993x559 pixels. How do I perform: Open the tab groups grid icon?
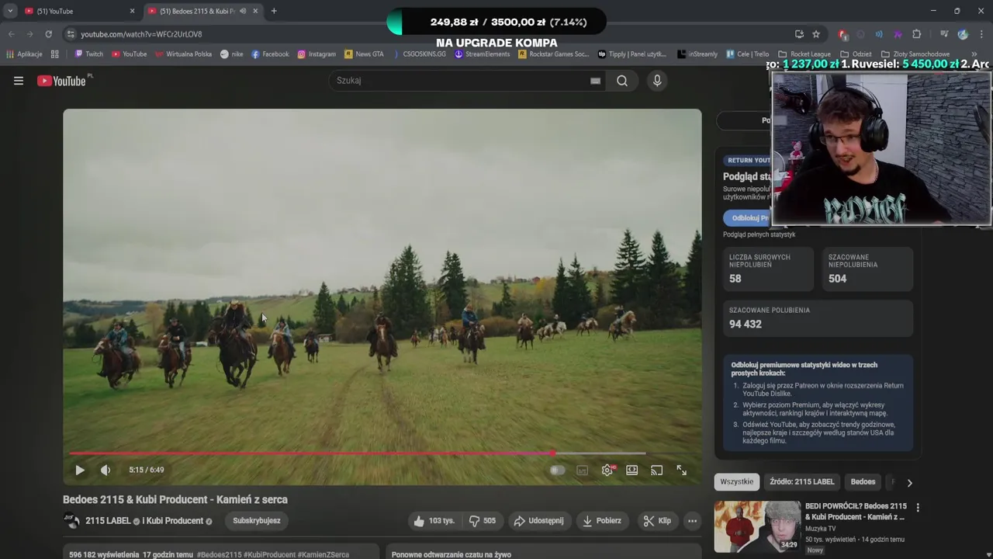click(x=54, y=54)
